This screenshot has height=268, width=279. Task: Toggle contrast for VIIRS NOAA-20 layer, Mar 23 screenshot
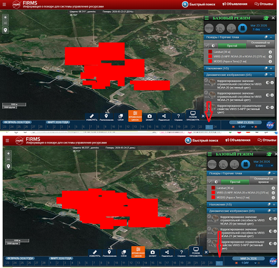[x=267, y=82]
